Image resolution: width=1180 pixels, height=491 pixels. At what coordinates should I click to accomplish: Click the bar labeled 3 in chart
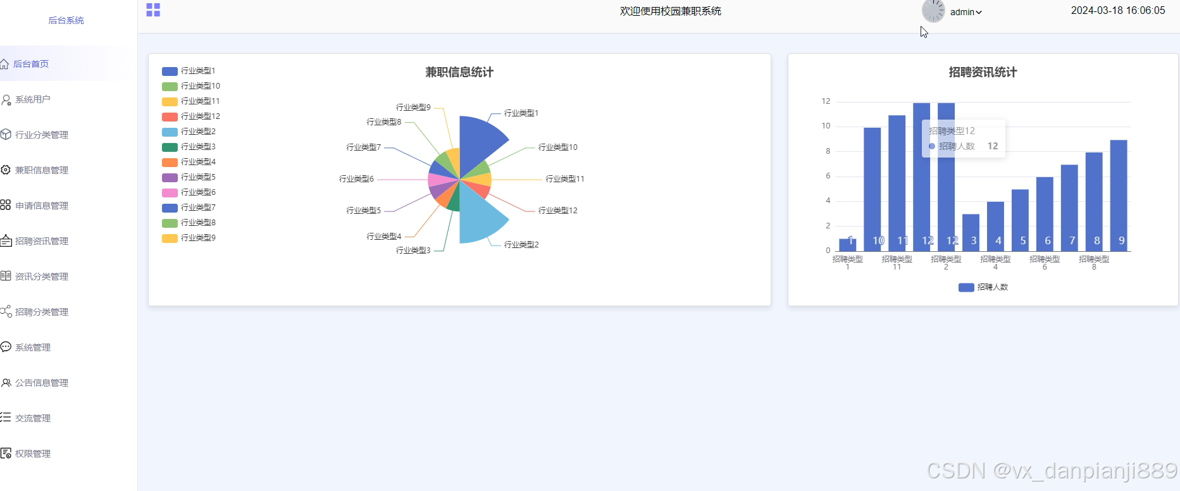tap(971, 233)
